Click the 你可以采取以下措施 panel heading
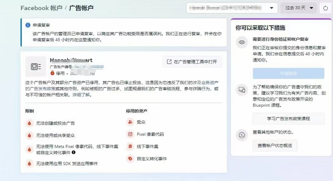 click(x=260, y=28)
